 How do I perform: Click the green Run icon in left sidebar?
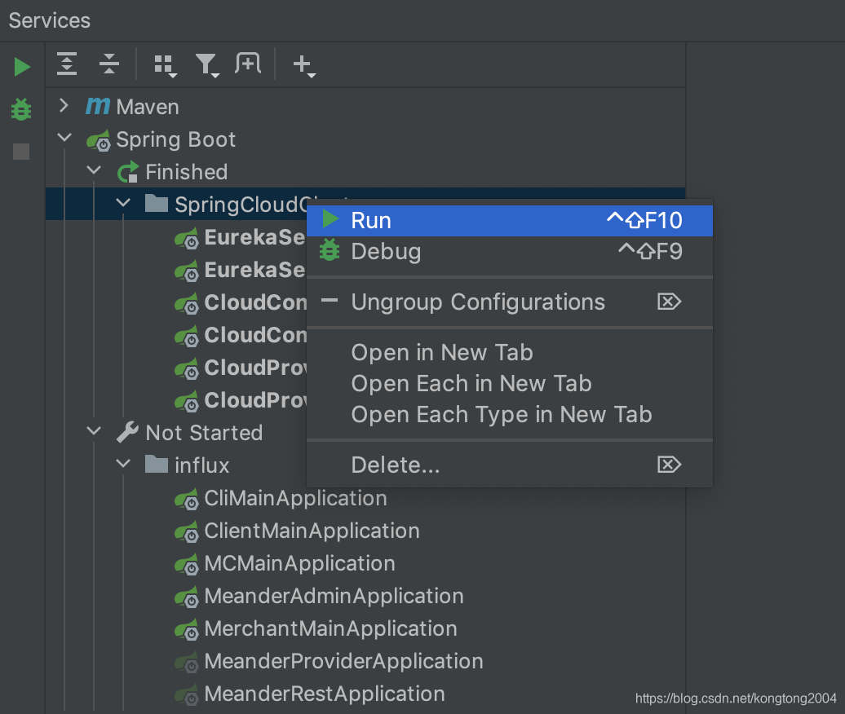click(22, 67)
